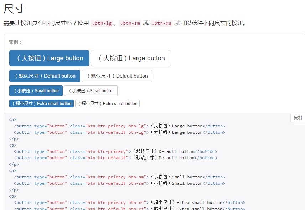
Task: Click the 复制 copy code button
Action: click(297, 117)
